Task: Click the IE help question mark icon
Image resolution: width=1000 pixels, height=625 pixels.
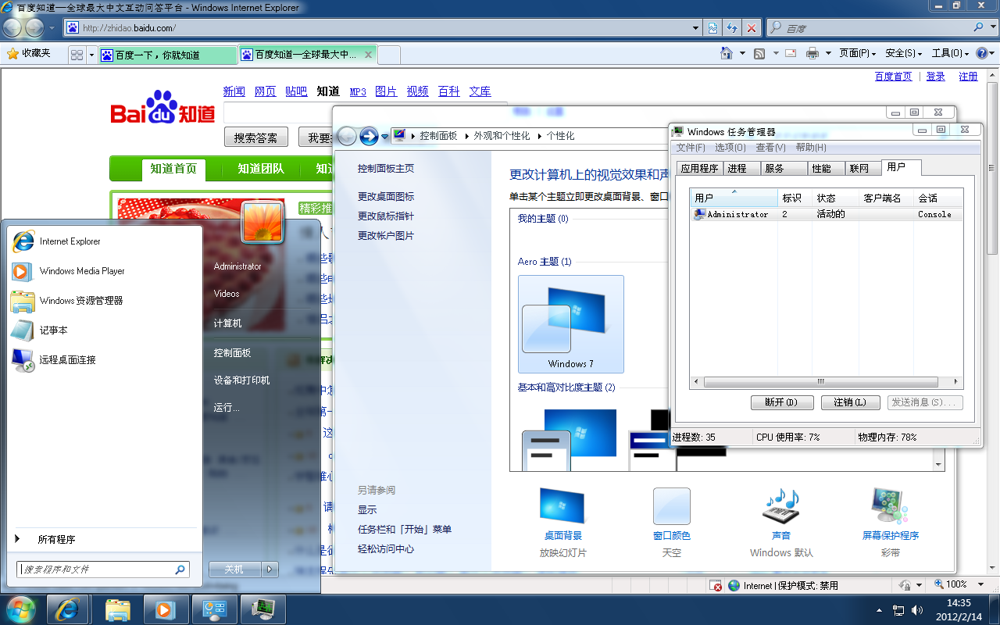Action: click(981, 53)
